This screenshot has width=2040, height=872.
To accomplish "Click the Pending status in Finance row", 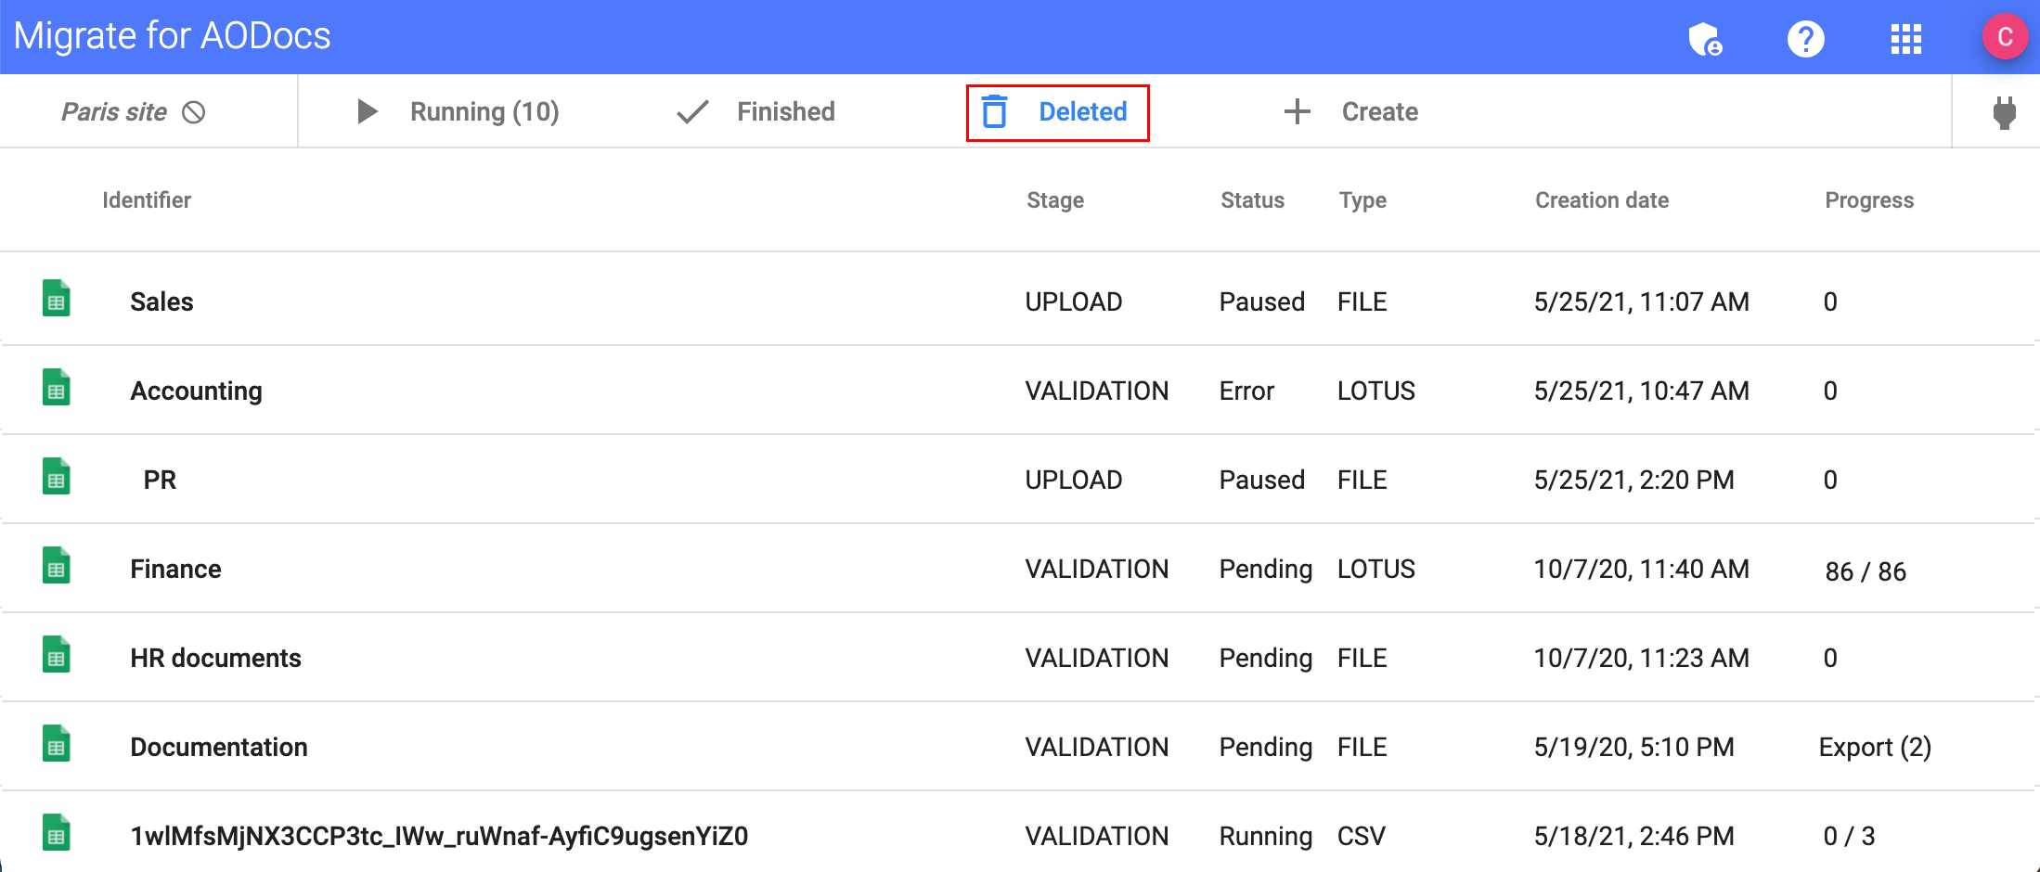I will 1265,570.
